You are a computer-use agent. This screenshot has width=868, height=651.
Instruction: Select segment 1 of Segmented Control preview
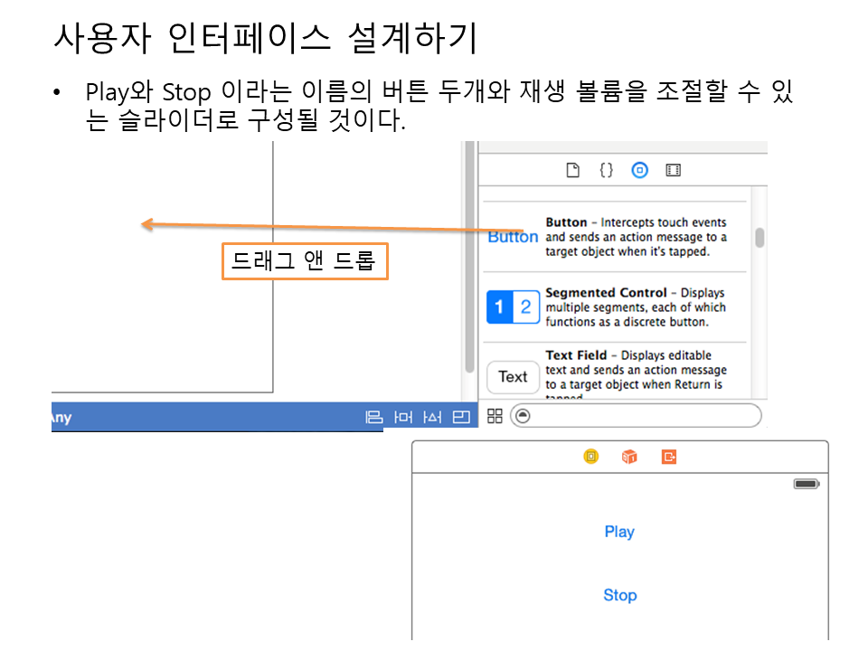point(500,307)
